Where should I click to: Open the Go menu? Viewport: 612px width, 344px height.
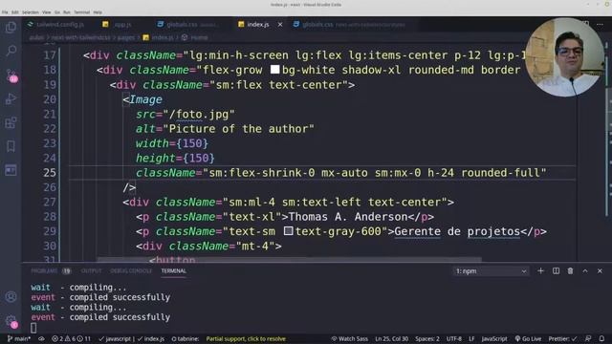click(57, 12)
